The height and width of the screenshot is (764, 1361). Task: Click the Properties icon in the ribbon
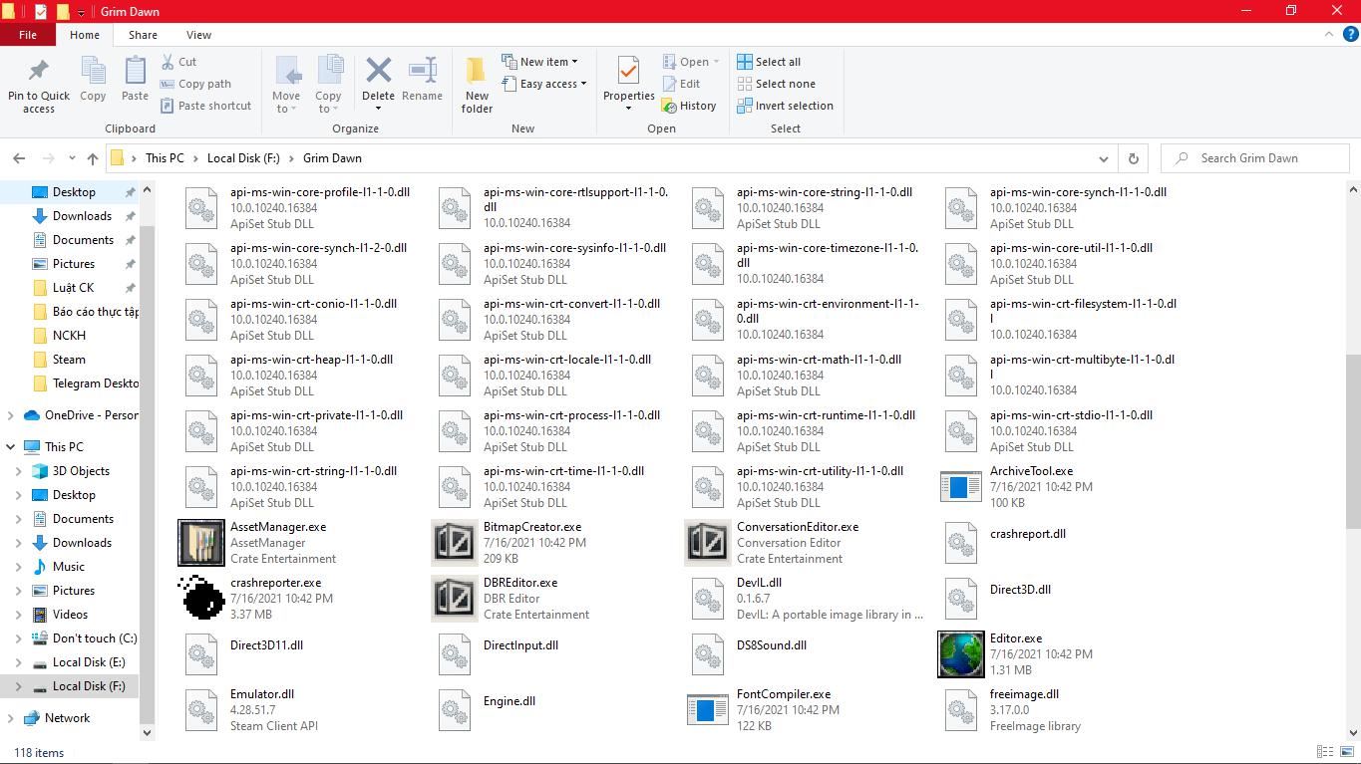click(628, 72)
